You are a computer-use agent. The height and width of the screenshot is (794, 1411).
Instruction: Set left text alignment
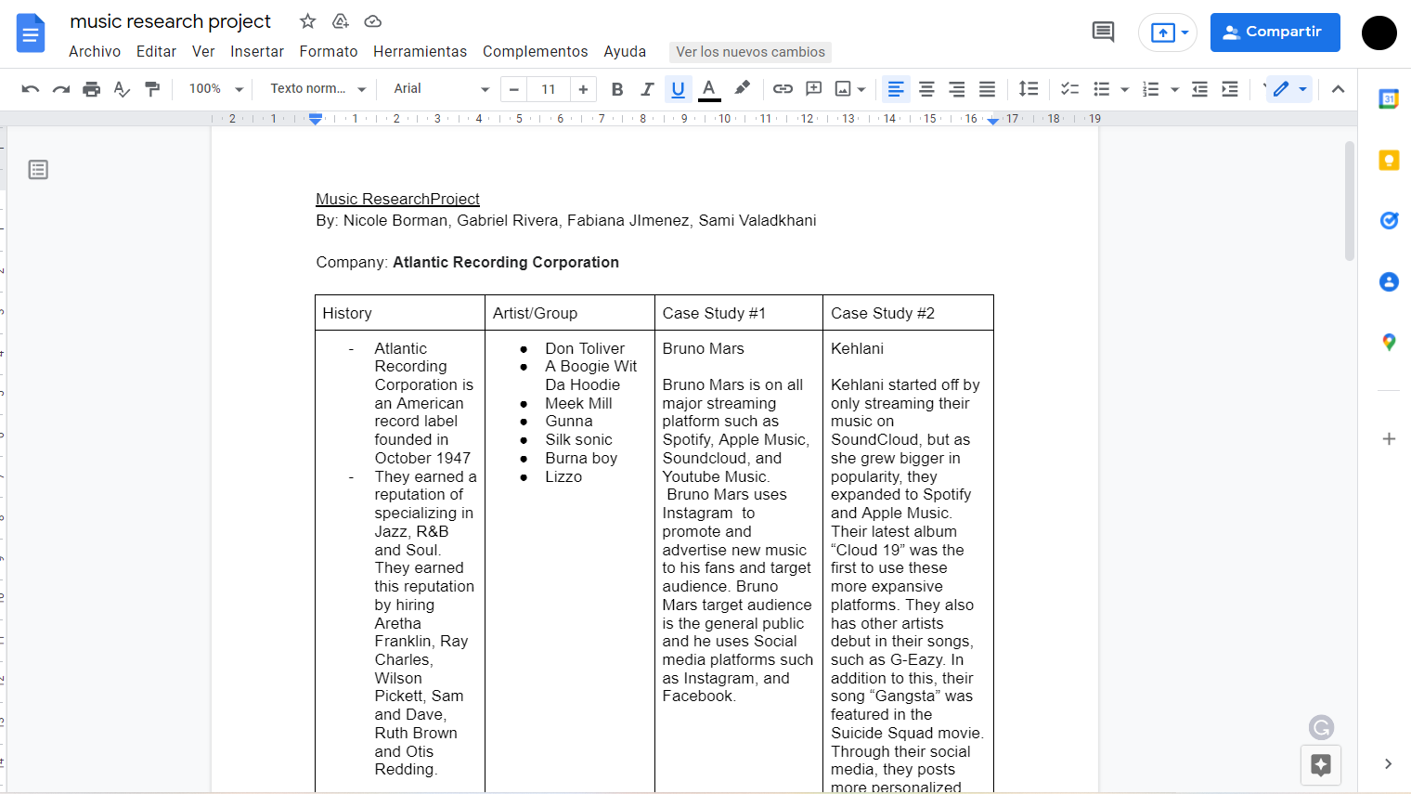click(x=896, y=89)
